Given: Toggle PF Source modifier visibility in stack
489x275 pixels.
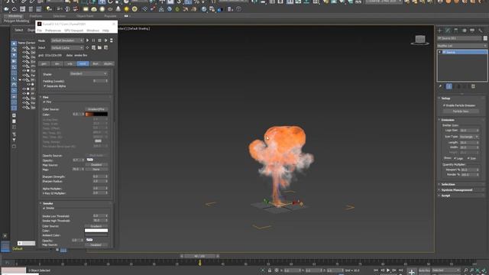Looking at the screenshot, I should click(440, 52).
